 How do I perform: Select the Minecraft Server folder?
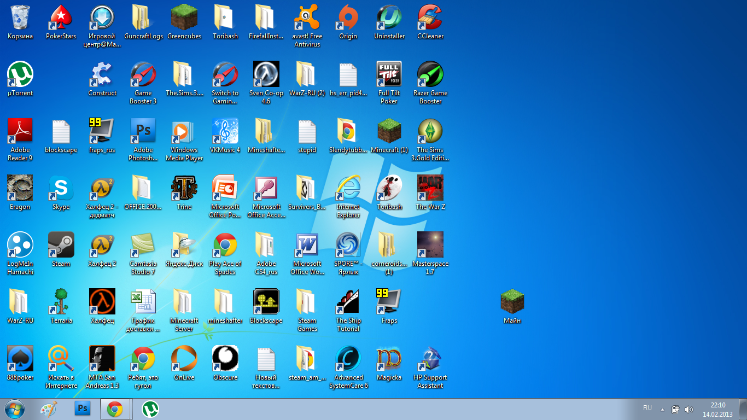(184, 302)
